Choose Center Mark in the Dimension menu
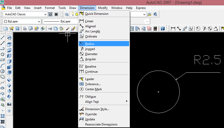Image resolution: width=224 pixels, height=128 pixels. tap(104, 89)
